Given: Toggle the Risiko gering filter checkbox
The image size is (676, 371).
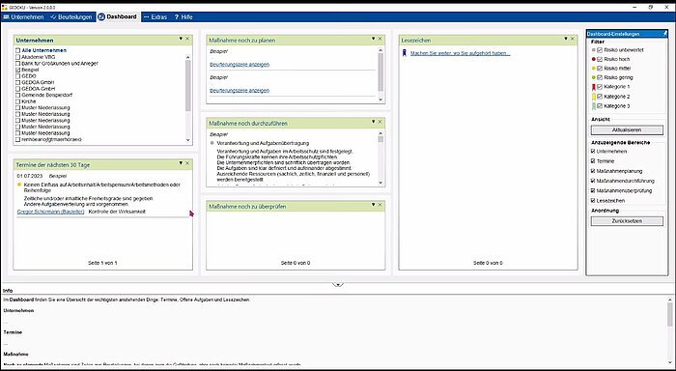Looking at the screenshot, I should tap(600, 77).
